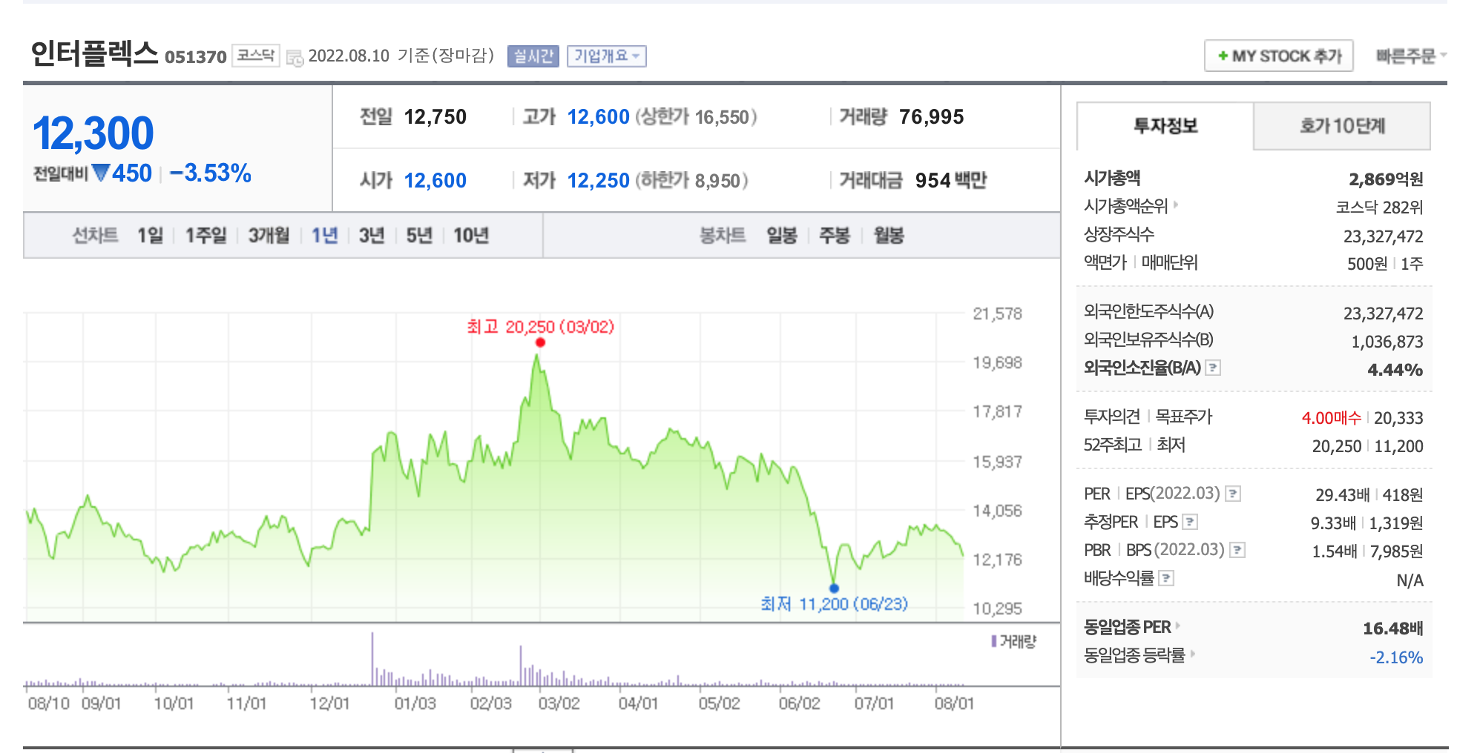Add stock via MY STOCK 추가 button
Viewport: 1457px width, 753px height.
pos(1278,56)
